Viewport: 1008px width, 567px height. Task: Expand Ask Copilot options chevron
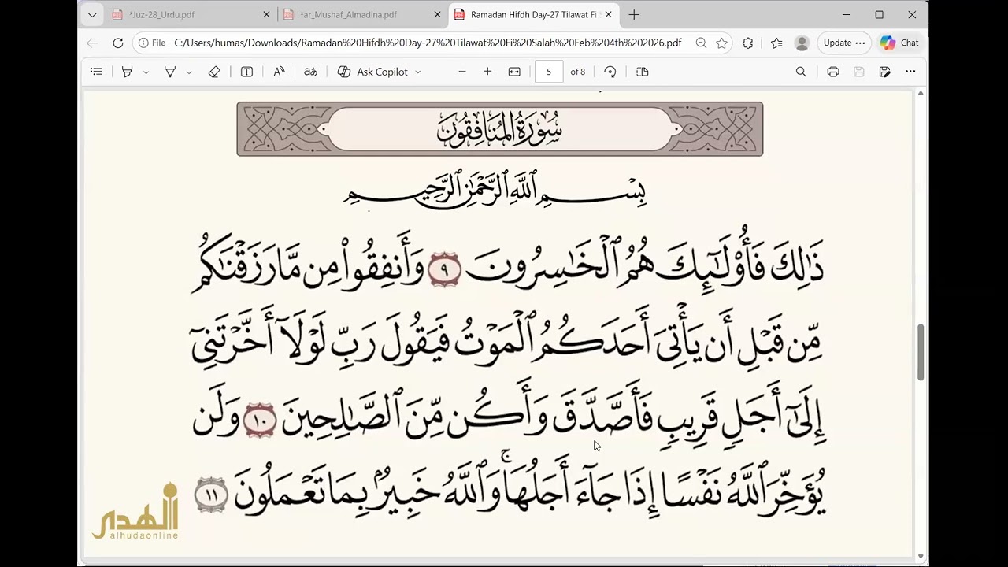418,72
